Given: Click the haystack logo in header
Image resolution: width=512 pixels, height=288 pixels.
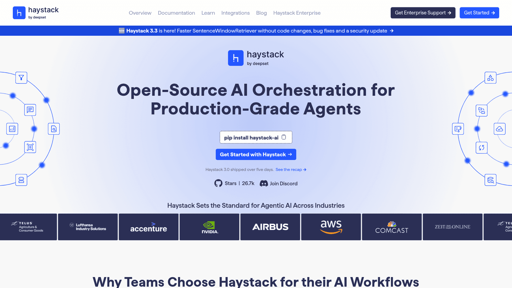Looking at the screenshot, I should [36, 13].
